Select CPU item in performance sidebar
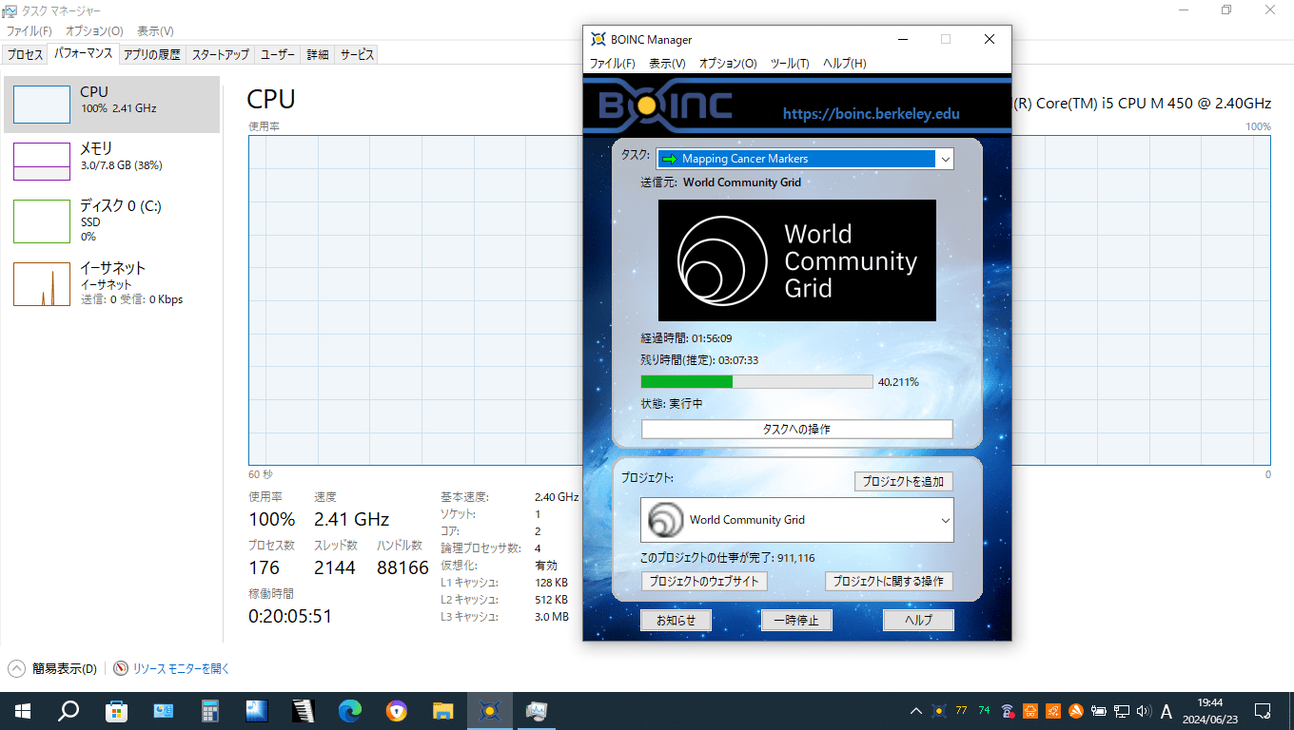Image resolution: width=1294 pixels, height=730 pixels. [111, 104]
